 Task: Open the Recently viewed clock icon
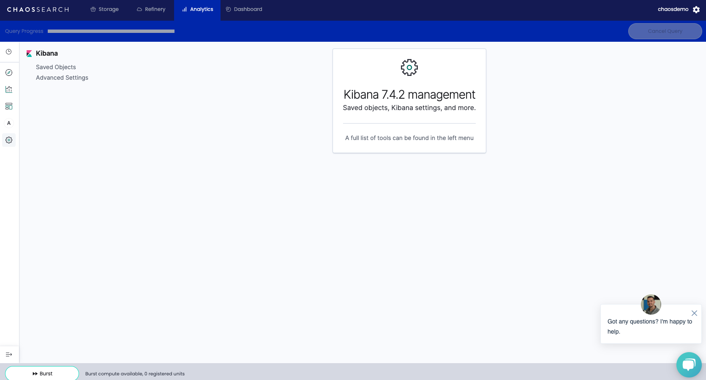click(x=9, y=52)
